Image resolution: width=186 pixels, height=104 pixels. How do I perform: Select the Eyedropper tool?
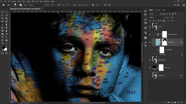pyautogui.click(x=2, y=21)
